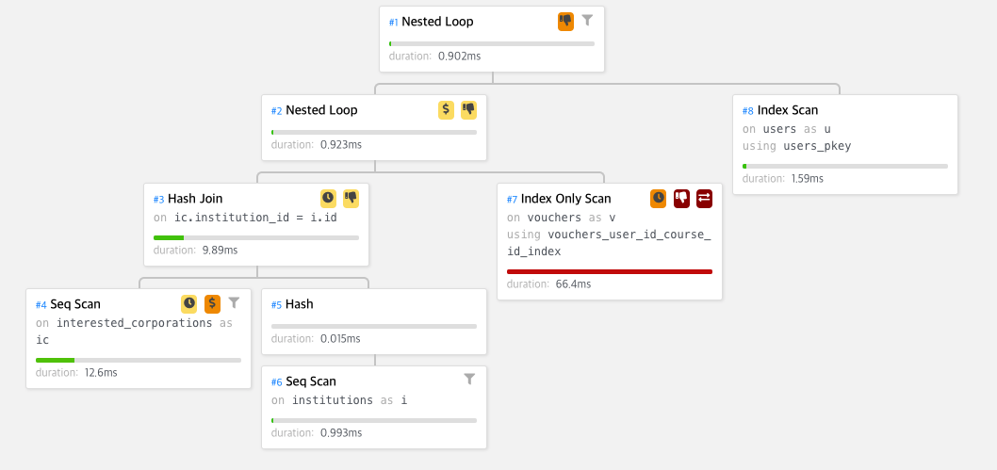Click the yellow dollar cost badge on node #2
997x470 pixels.
click(447, 110)
